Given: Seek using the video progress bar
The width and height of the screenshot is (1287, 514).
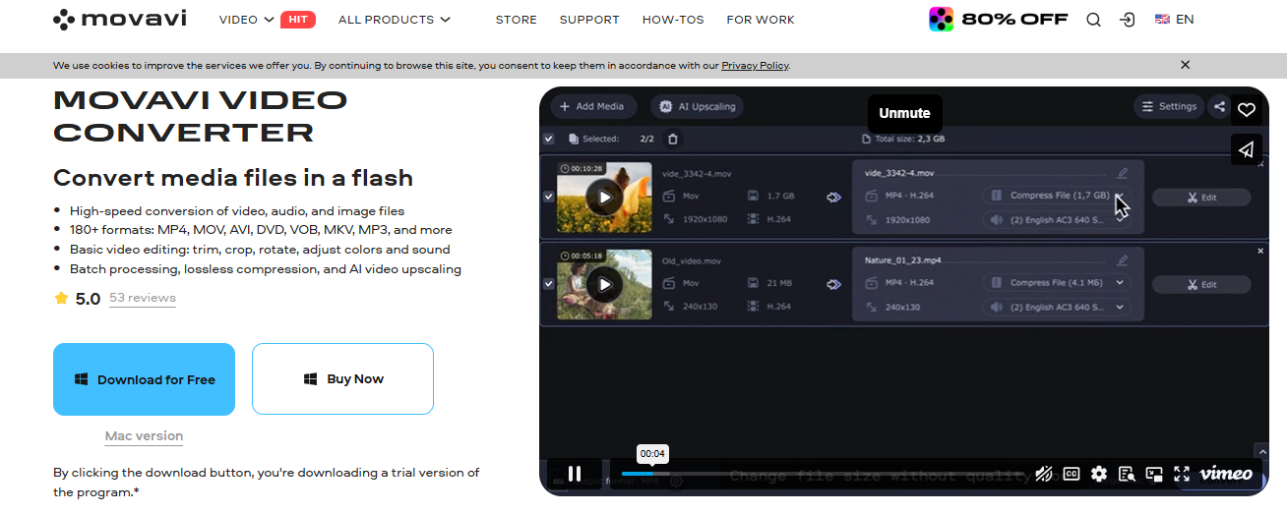Looking at the screenshot, I should (x=821, y=475).
